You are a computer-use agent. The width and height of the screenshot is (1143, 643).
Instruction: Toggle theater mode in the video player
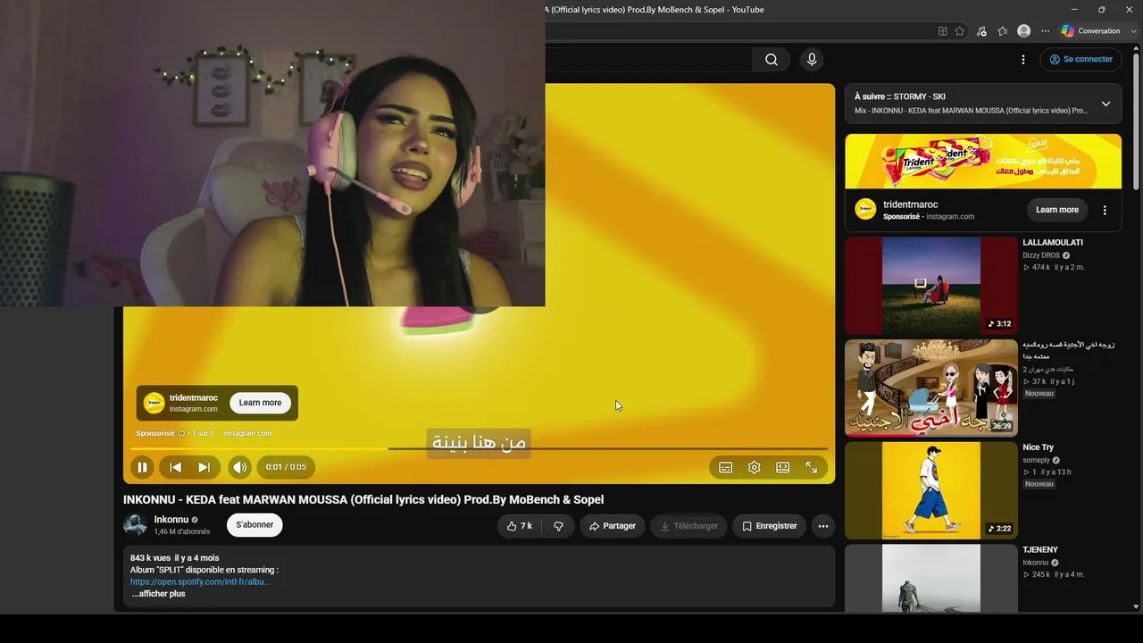tap(783, 467)
